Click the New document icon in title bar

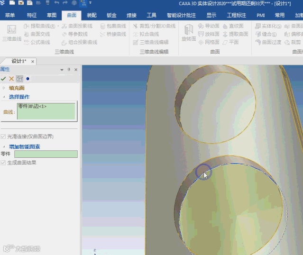(x=12, y=3)
